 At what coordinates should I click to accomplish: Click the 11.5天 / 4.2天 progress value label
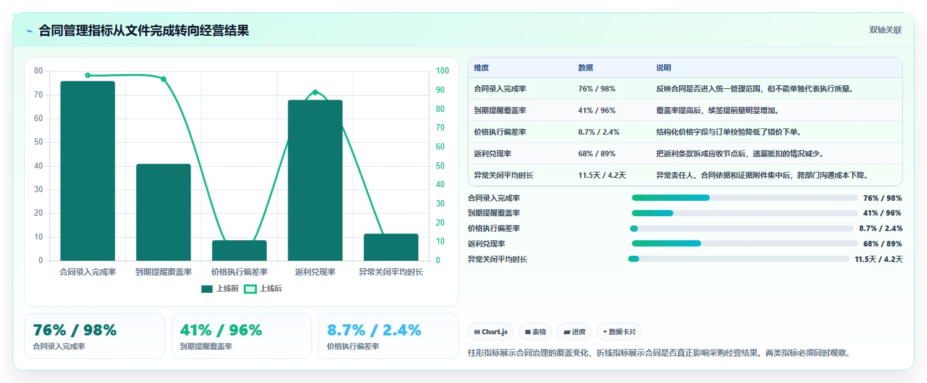pos(879,259)
